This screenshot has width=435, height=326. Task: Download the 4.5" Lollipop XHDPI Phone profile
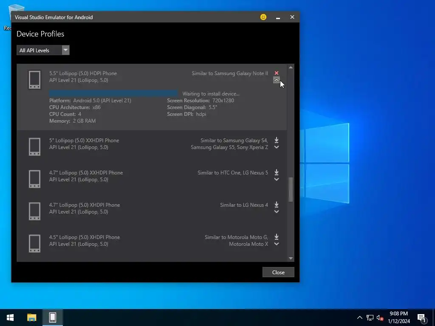pos(276,237)
